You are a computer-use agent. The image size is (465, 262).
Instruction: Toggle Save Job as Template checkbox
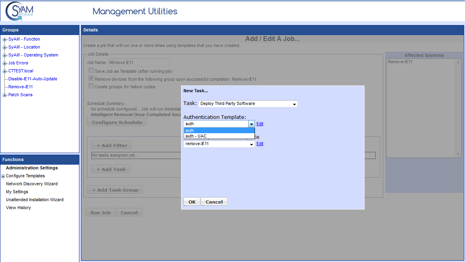(x=91, y=71)
